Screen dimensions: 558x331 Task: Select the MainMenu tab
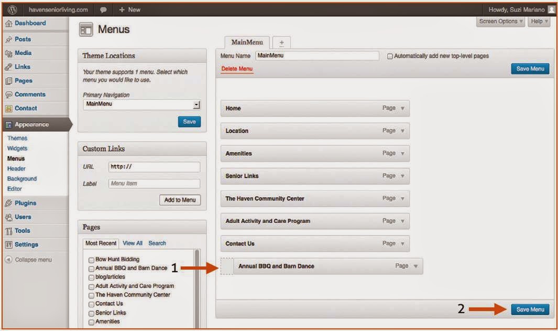click(x=247, y=42)
